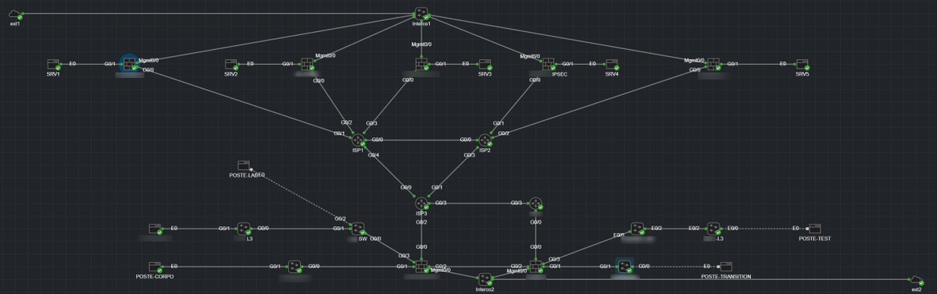Select the Interco1 router node

click(422, 14)
